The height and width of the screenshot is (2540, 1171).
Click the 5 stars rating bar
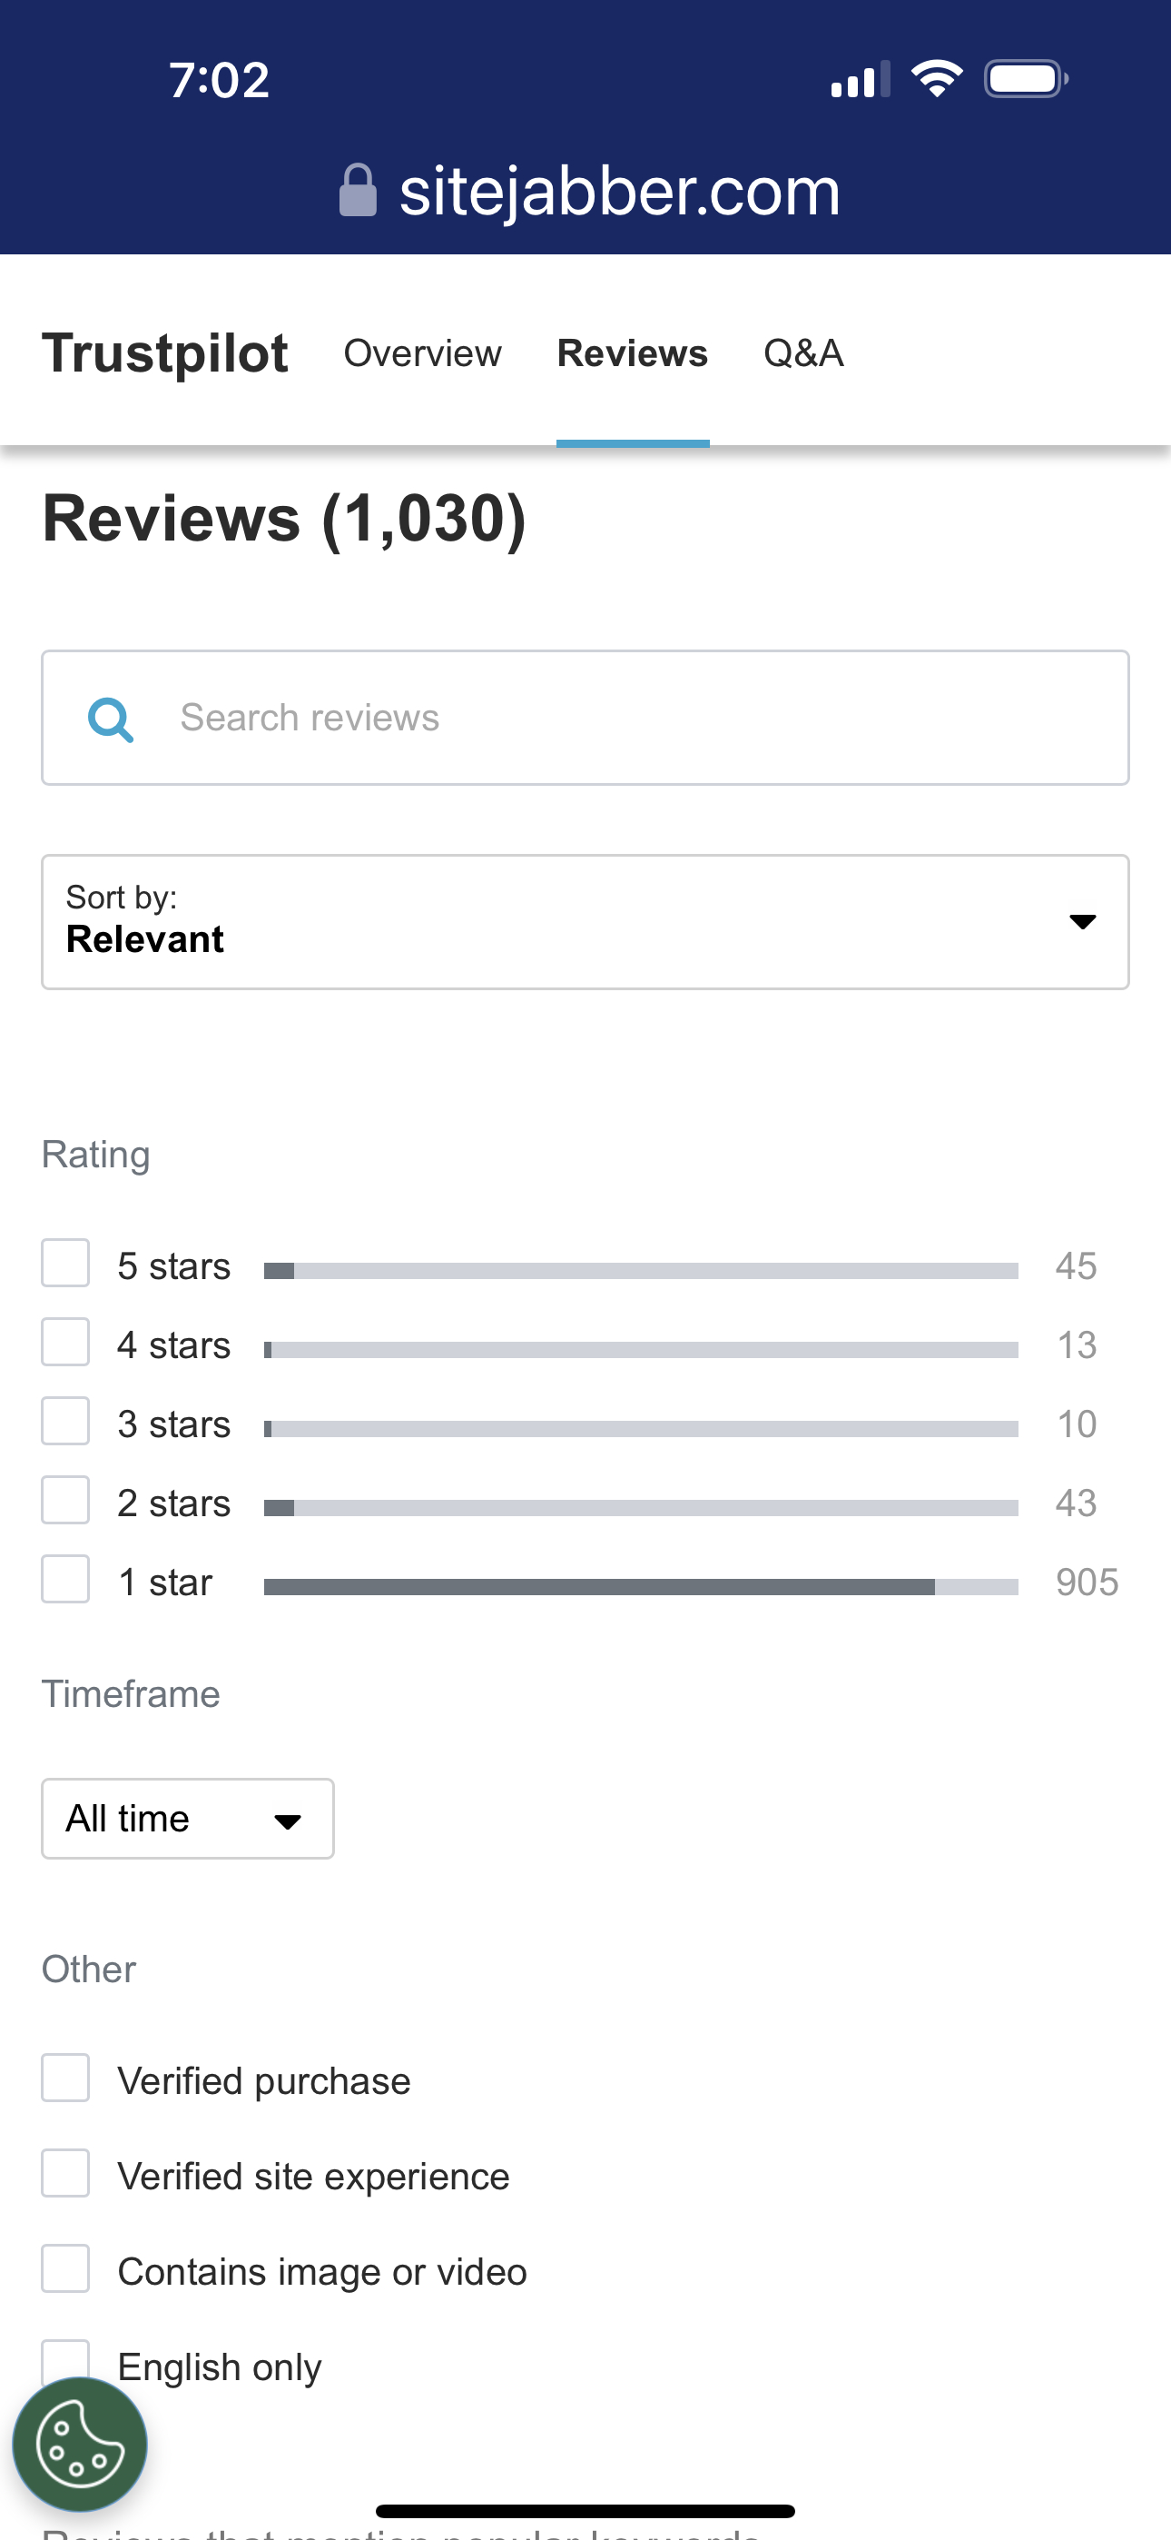tap(641, 1271)
